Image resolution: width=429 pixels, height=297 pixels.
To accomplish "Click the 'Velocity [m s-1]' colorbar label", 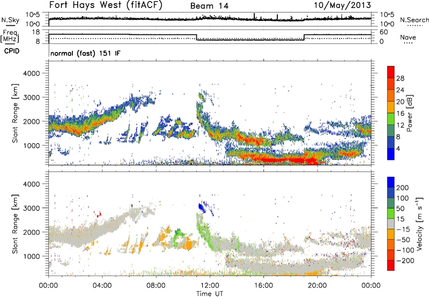I will click(420, 224).
